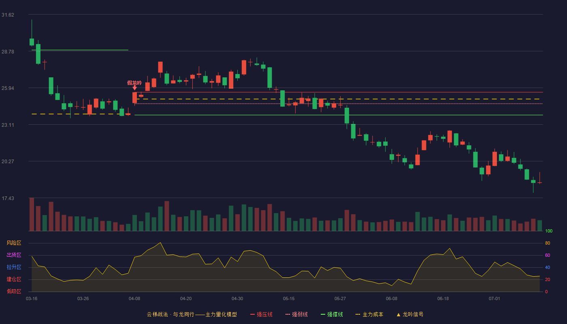
Task: Click the indicator peak near 80 level
Action: [x=160, y=243]
